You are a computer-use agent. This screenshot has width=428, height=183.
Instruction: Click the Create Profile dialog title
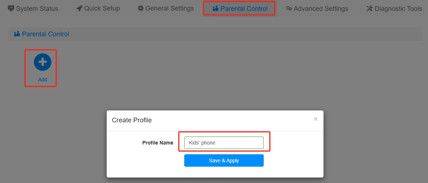(x=132, y=120)
